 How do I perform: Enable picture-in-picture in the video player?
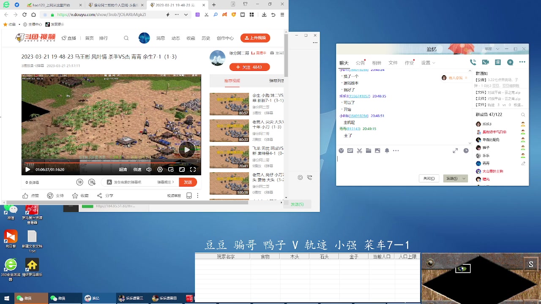pos(171,169)
